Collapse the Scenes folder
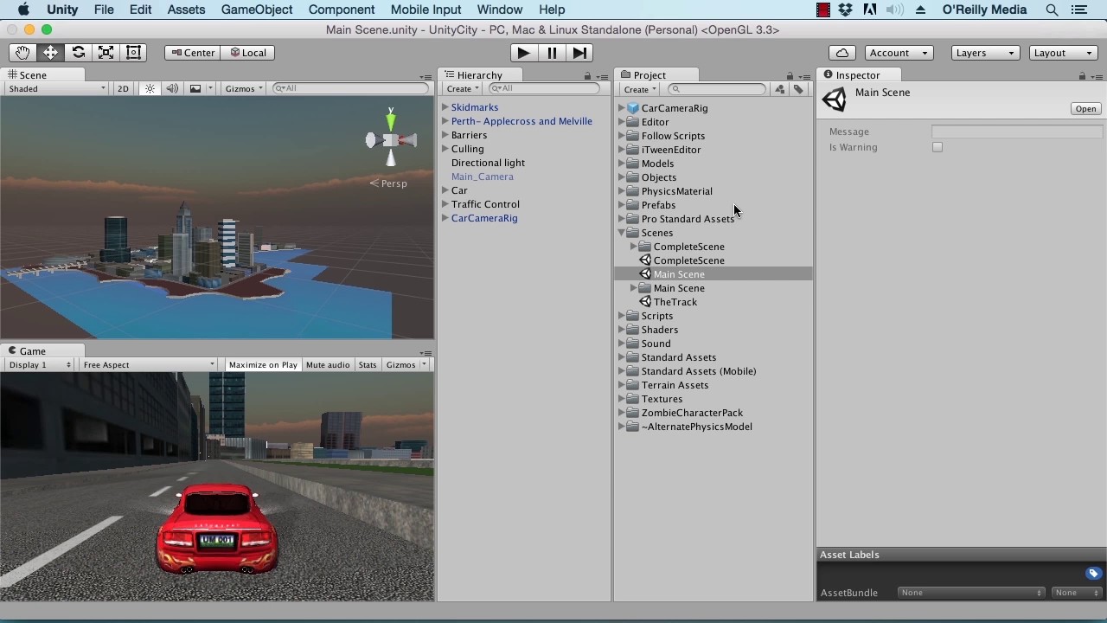1107x623 pixels. point(622,233)
